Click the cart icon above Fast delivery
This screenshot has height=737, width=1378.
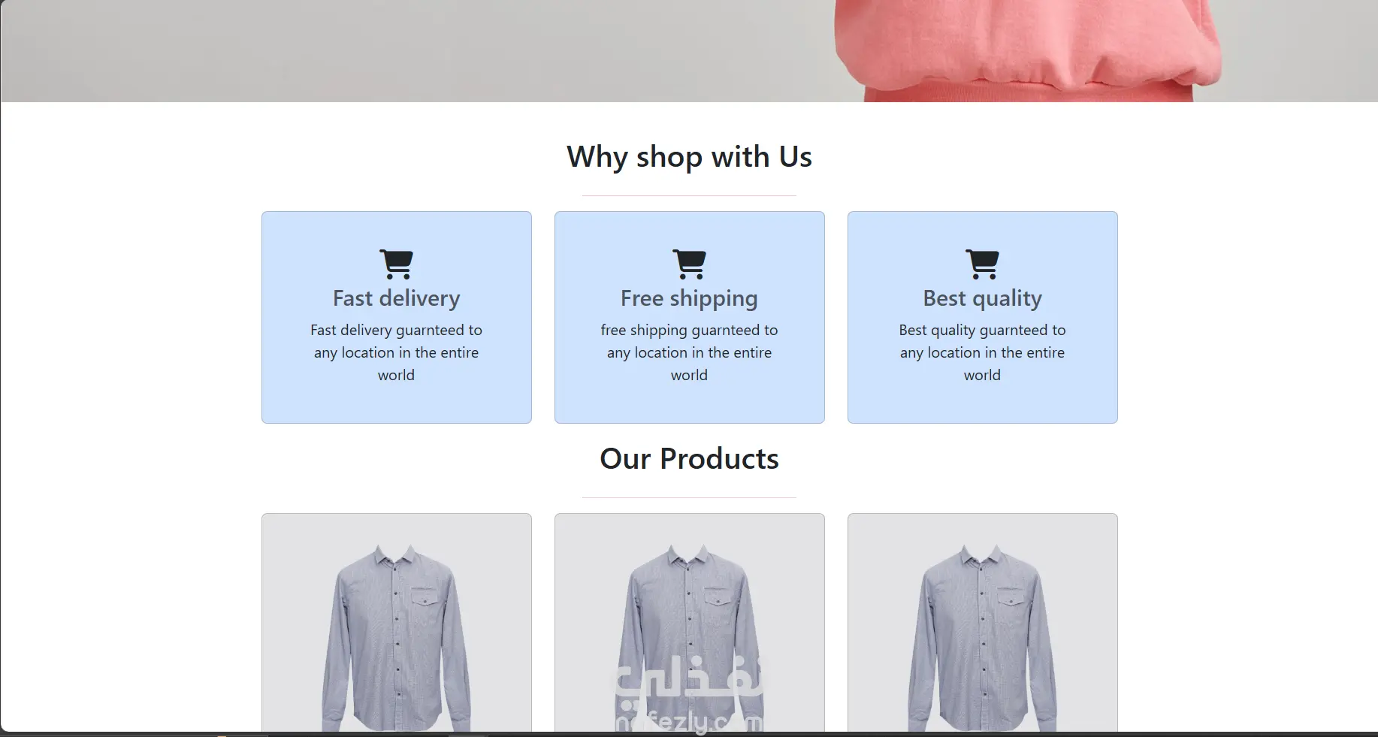tap(396, 264)
